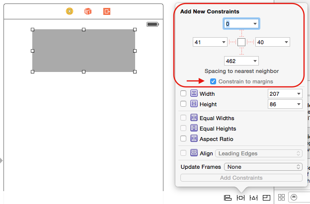Click the First Responder cube icon

[x=88, y=11]
